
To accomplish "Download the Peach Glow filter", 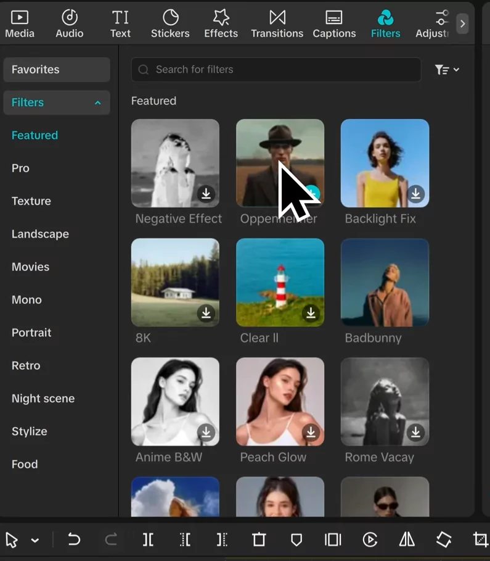I will click(x=311, y=432).
